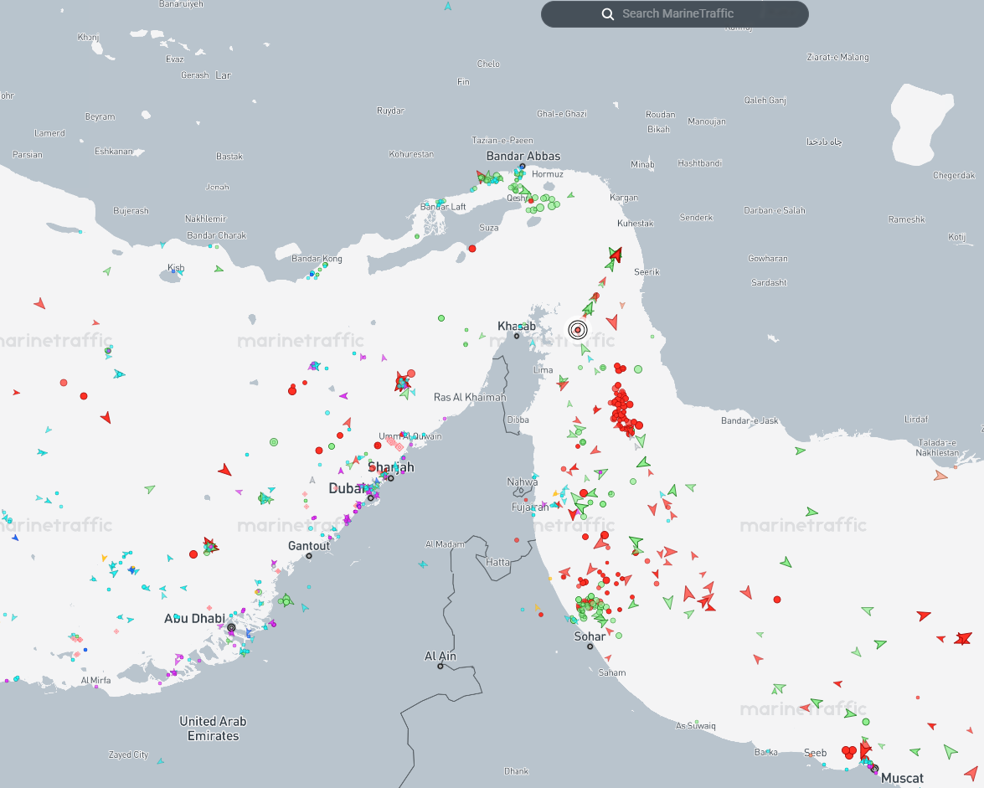
Task: Click the cyan arrow vessel north of Chelo
Action: pos(447,6)
